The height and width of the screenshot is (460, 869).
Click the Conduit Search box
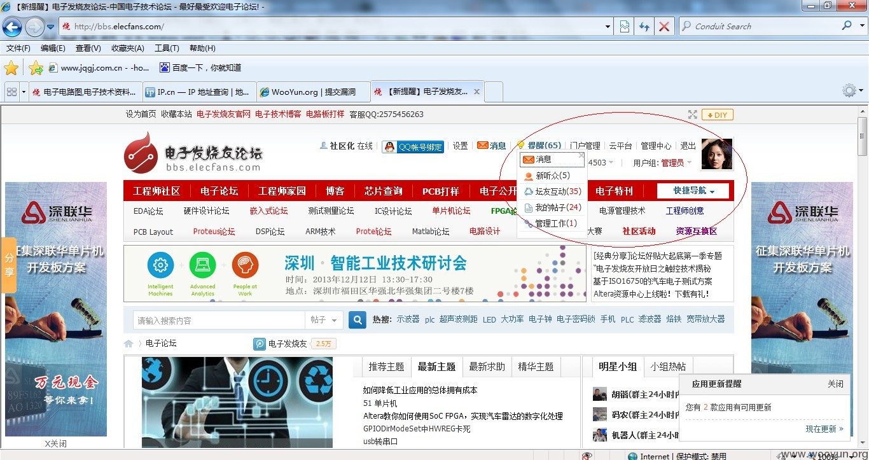point(760,26)
